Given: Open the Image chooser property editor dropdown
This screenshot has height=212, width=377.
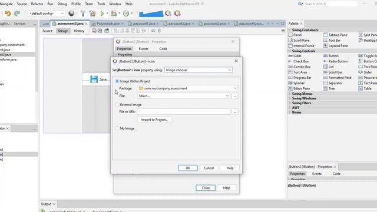Looking at the screenshot, I should coord(199,70).
